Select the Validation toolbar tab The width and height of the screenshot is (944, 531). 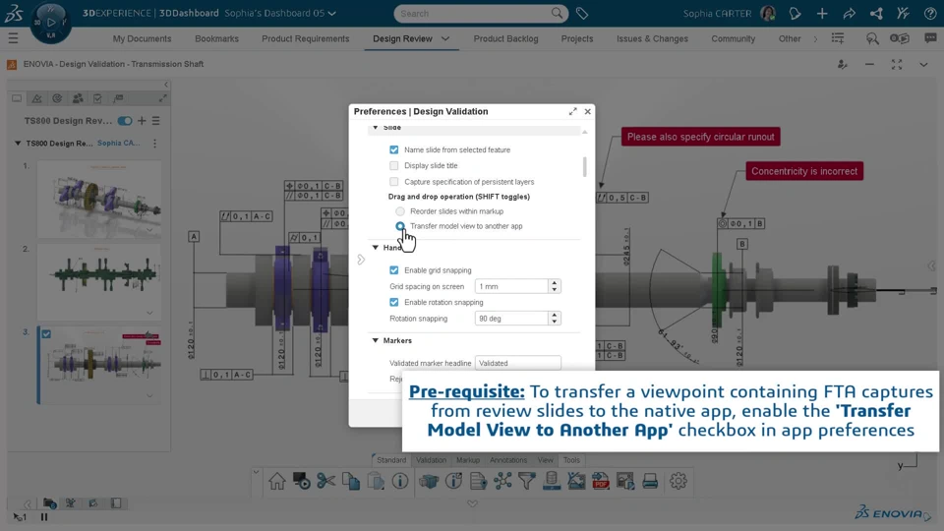tap(431, 460)
